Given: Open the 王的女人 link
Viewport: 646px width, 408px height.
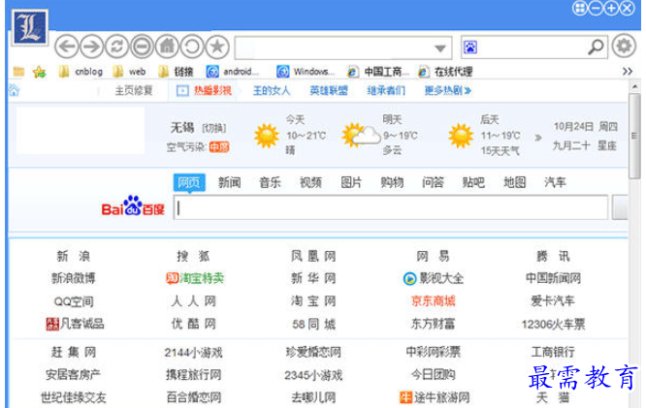Looking at the screenshot, I should pos(272,90).
